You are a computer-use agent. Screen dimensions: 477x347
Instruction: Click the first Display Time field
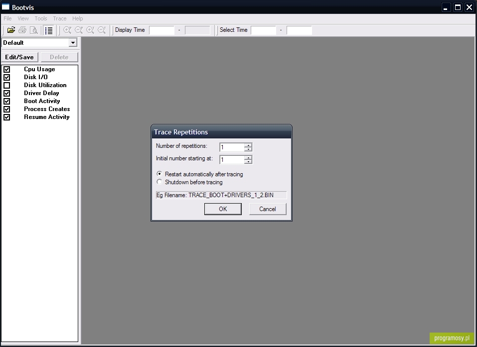(161, 30)
